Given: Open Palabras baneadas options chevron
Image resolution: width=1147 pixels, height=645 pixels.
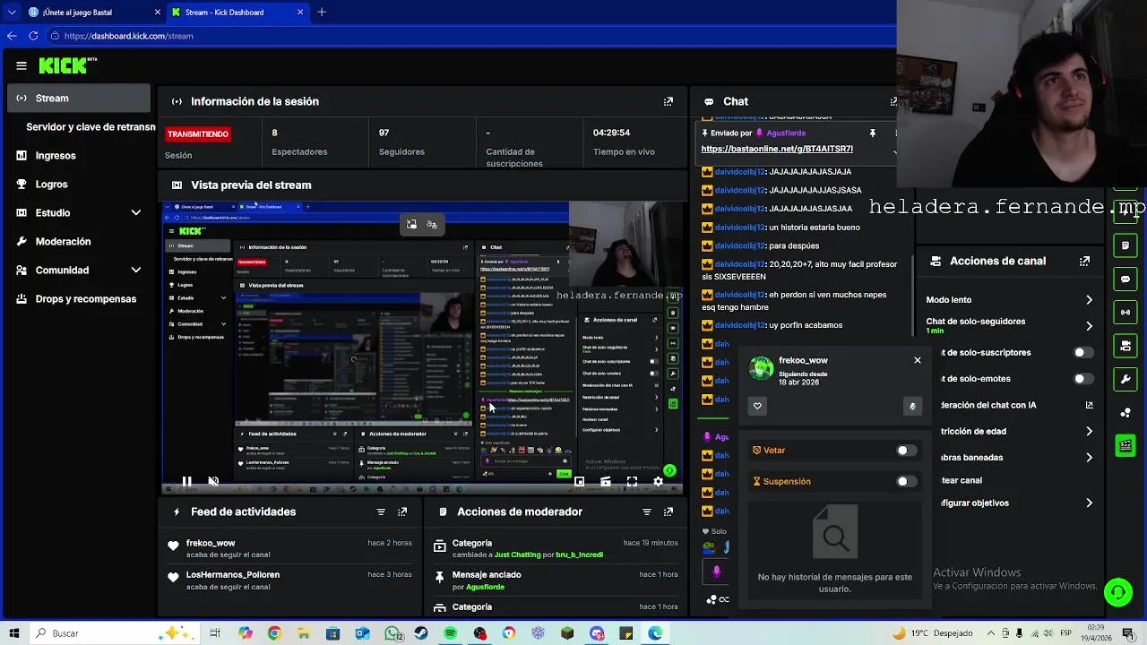Looking at the screenshot, I should click(1089, 458).
